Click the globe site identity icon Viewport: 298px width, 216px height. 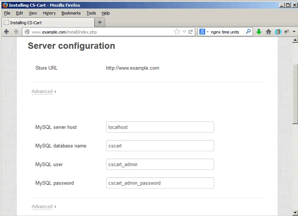[x=27, y=32]
